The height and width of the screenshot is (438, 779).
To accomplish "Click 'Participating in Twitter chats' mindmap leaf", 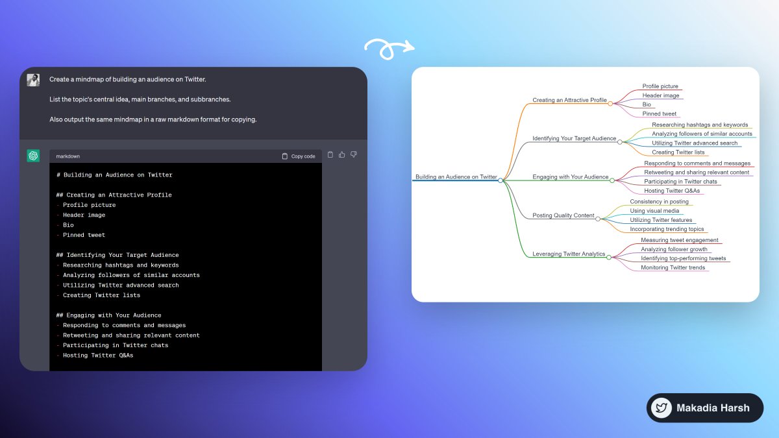I will pyautogui.click(x=680, y=182).
